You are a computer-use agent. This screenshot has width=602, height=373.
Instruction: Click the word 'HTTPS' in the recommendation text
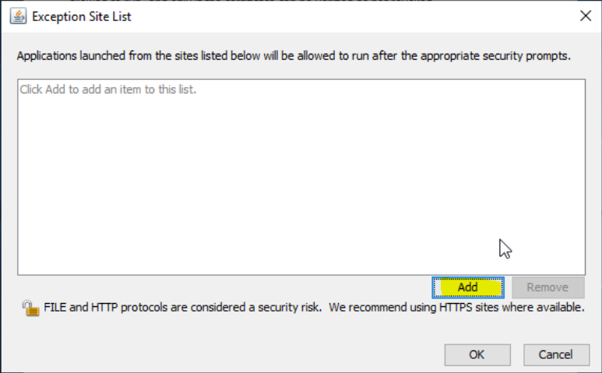456,308
